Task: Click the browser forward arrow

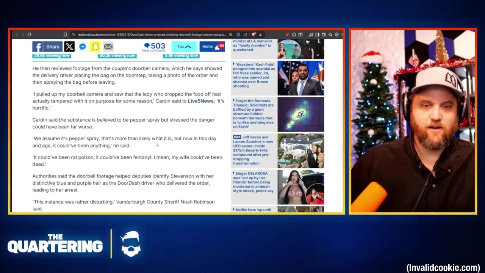Action: click(23, 35)
